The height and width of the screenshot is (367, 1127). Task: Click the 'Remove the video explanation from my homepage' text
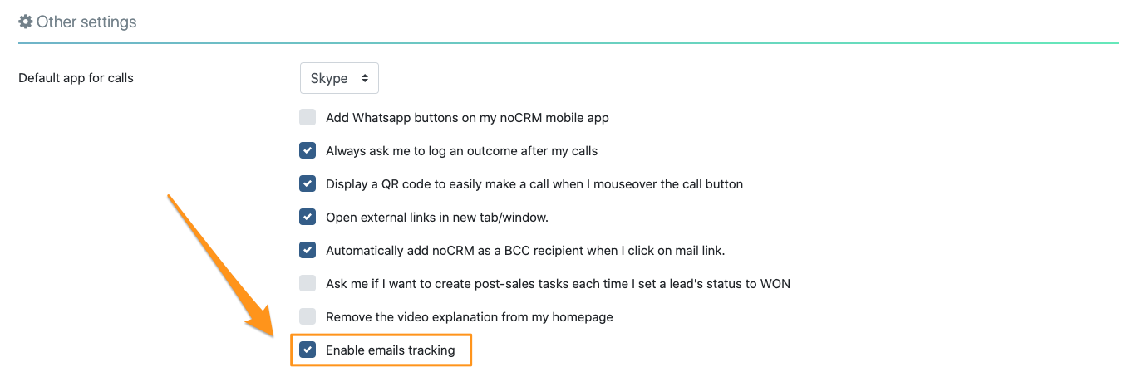(x=469, y=317)
